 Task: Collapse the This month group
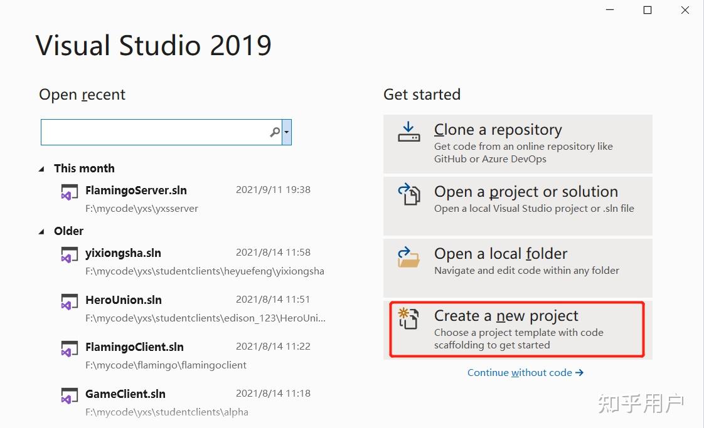point(41,169)
